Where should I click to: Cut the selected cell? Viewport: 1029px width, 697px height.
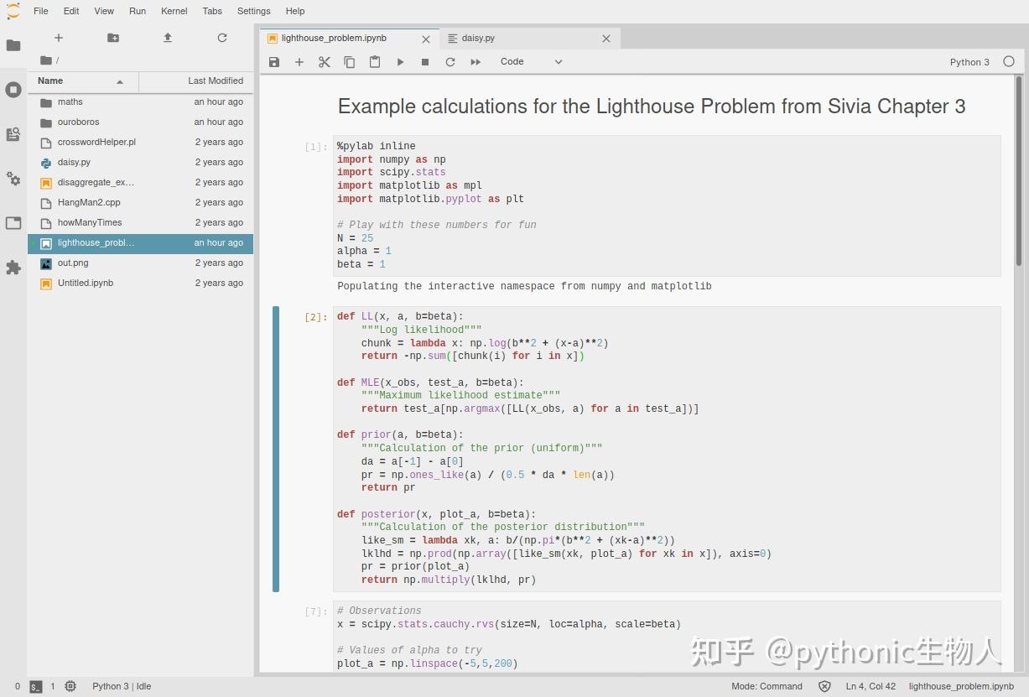pos(325,61)
